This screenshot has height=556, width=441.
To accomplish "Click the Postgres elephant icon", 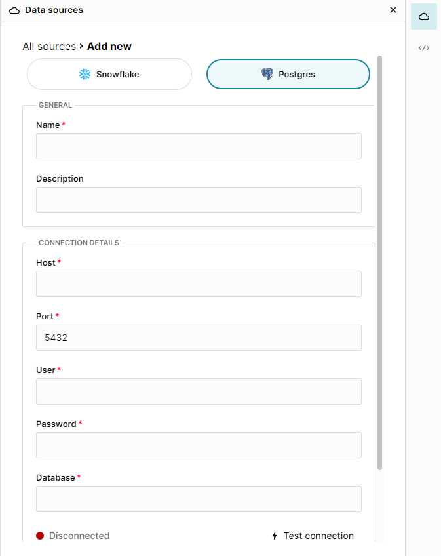I will 268,73.
